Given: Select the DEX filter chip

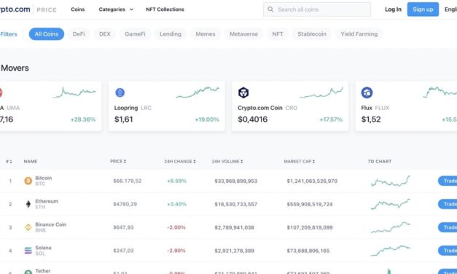Looking at the screenshot, I should click(x=105, y=34).
